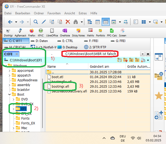Launch LibreOffice shortcut
Screen dimensions: 166x144
point(52,33)
